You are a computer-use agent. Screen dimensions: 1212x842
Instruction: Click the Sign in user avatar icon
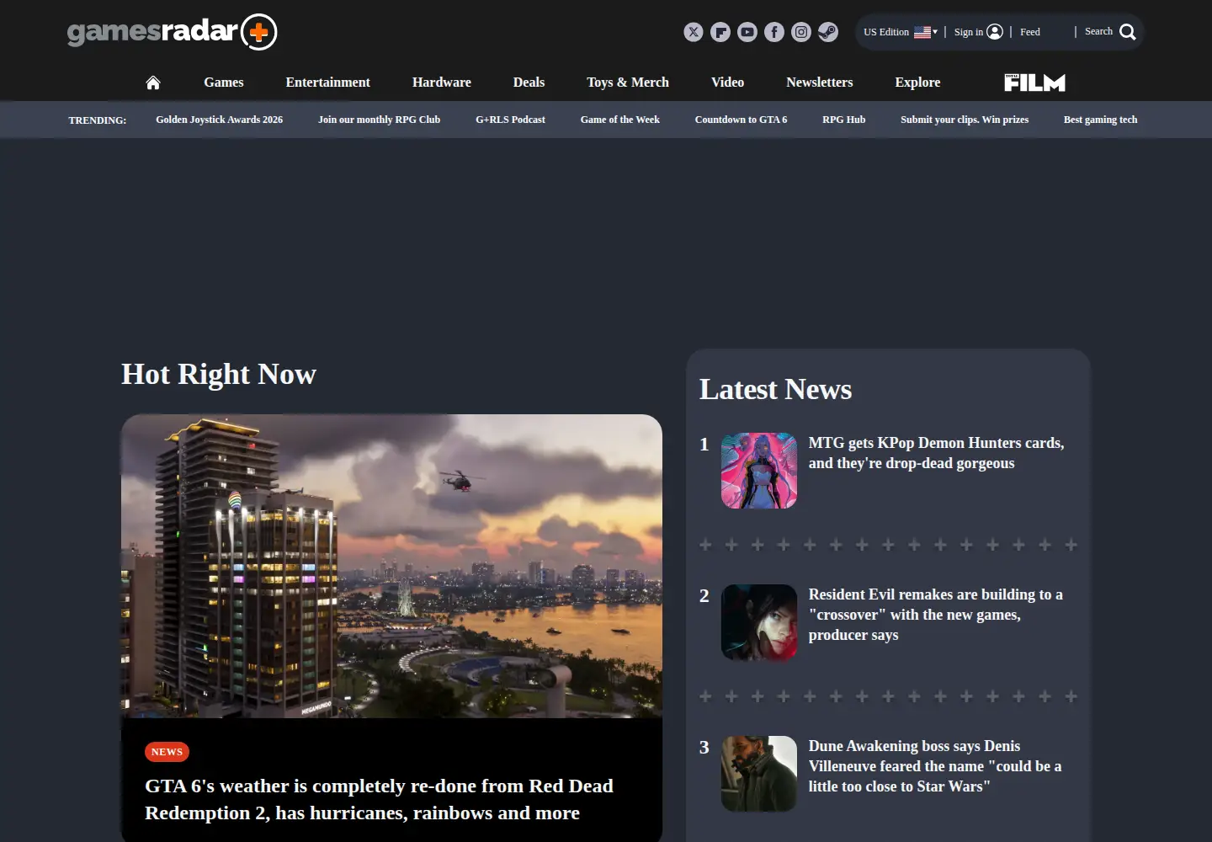click(x=995, y=32)
